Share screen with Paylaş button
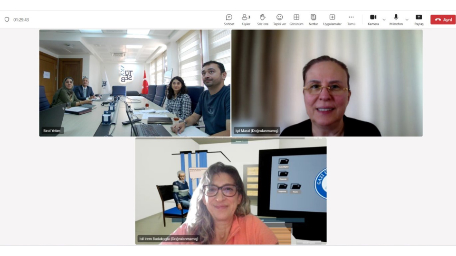The height and width of the screenshot is (256, 456). 418,19
